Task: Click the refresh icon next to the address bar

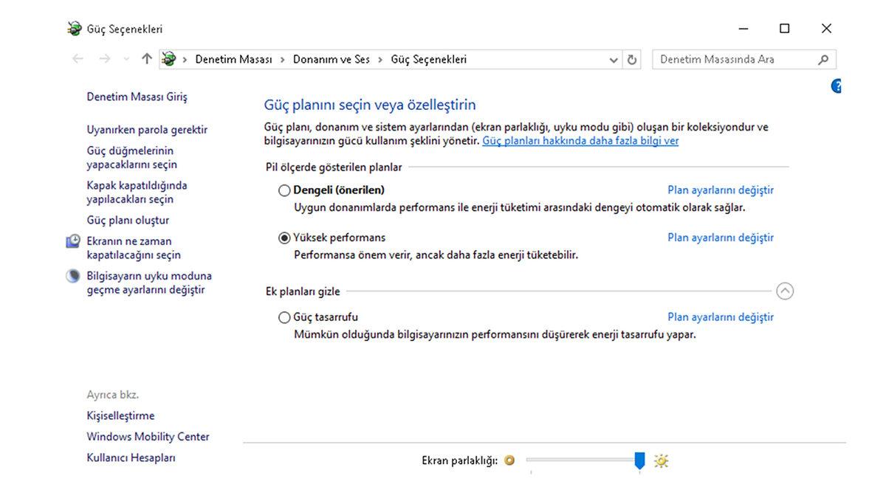Action: pos(632,59)
